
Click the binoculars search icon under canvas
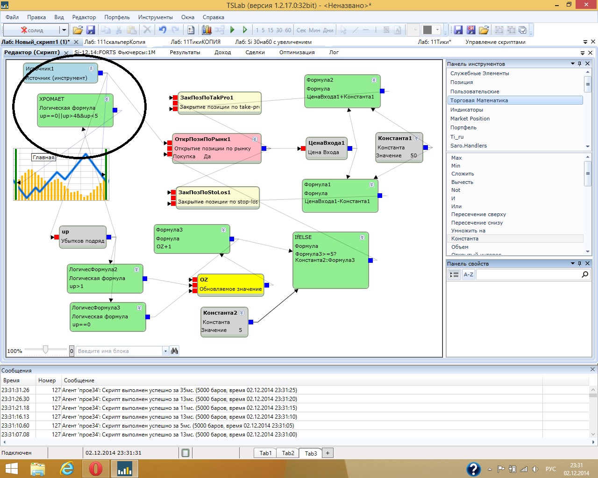174,351
